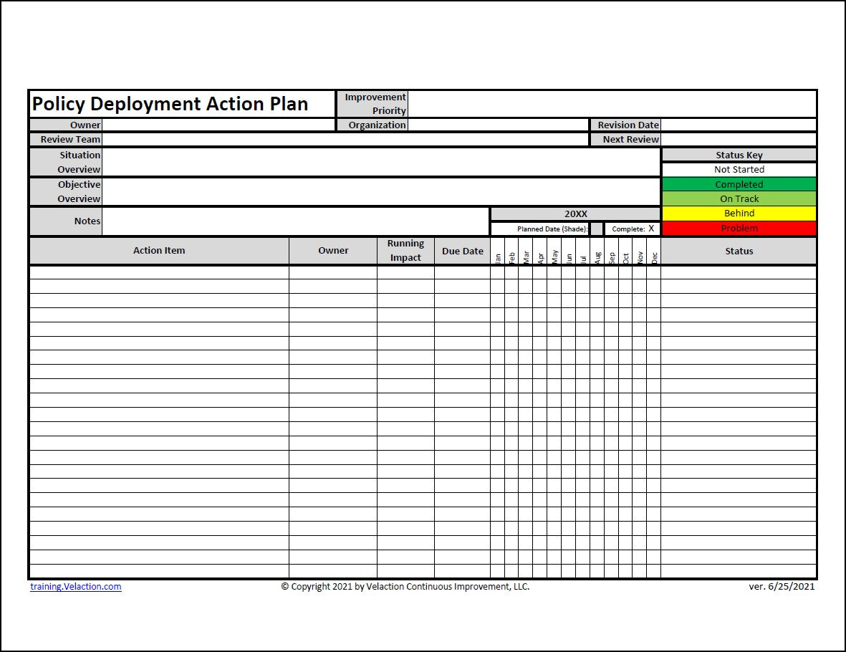Select the yellow Behind status swatch

[739, 213]
